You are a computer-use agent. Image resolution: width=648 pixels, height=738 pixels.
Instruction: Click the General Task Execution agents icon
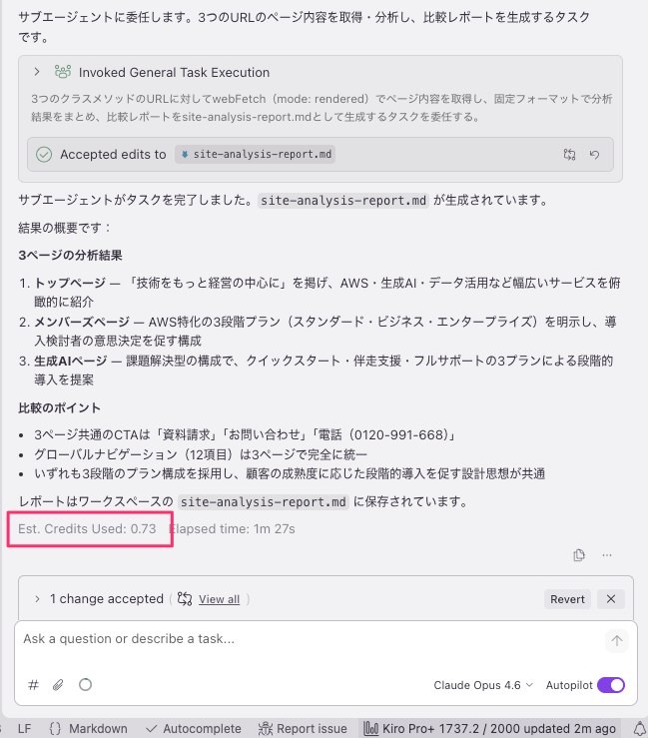63,72
